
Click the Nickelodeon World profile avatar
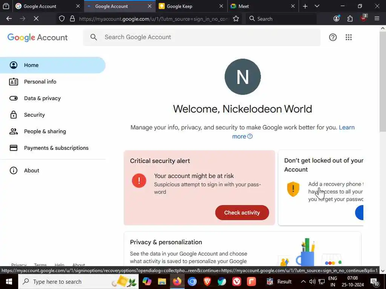coord(242,77)
